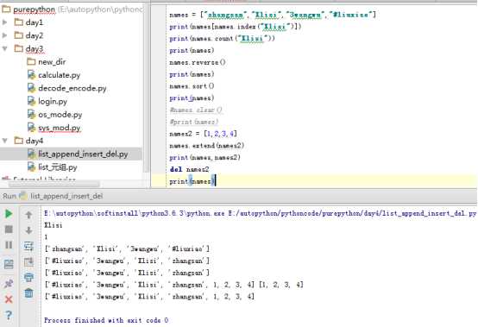The width and height of the screenshot is (478, 327).
Task: Click highlighted last line print(names)
Action: pos(192,181)
